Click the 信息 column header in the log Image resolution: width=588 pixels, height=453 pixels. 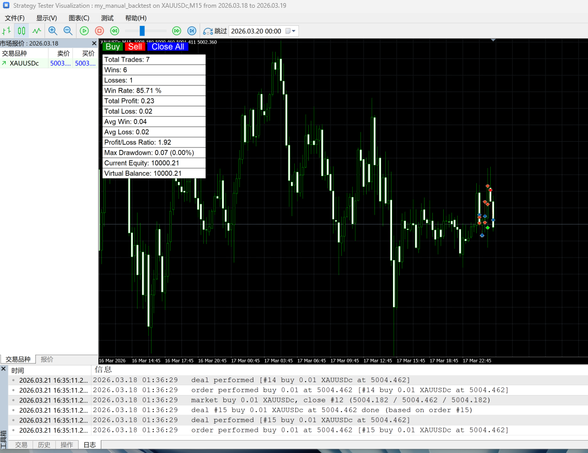pos(339,370)
